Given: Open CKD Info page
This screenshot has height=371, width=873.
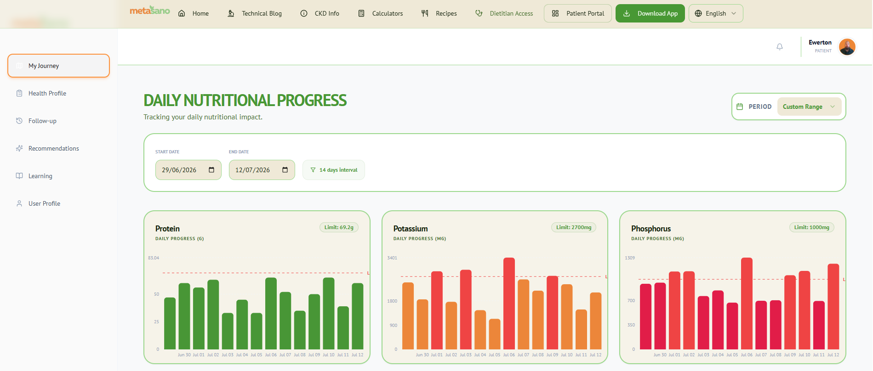Looking at the screenshot, I should click(x=320, y=13).
